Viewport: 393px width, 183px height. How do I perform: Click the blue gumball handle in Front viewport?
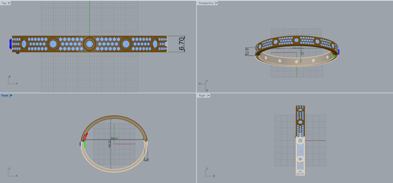(80, 144)
